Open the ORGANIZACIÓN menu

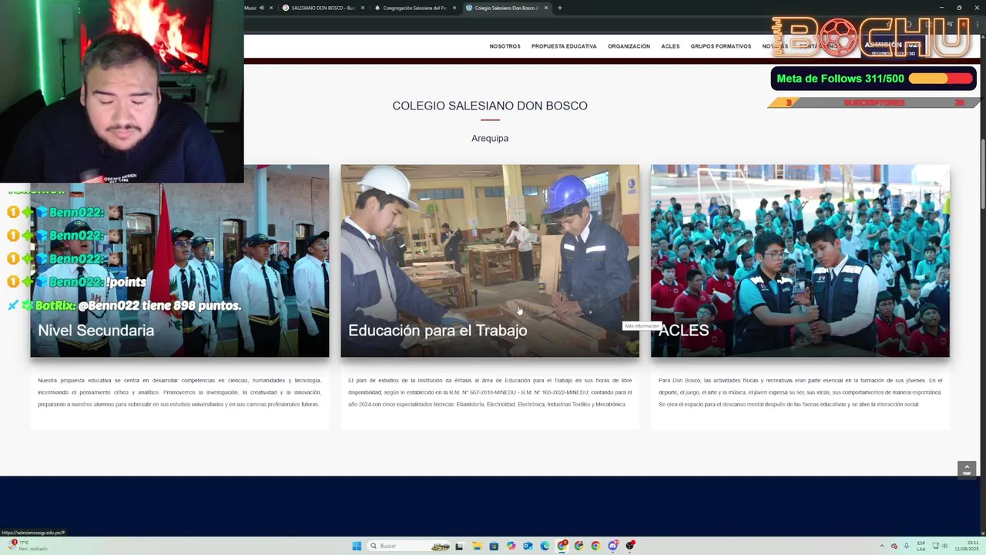coord(629,46)
